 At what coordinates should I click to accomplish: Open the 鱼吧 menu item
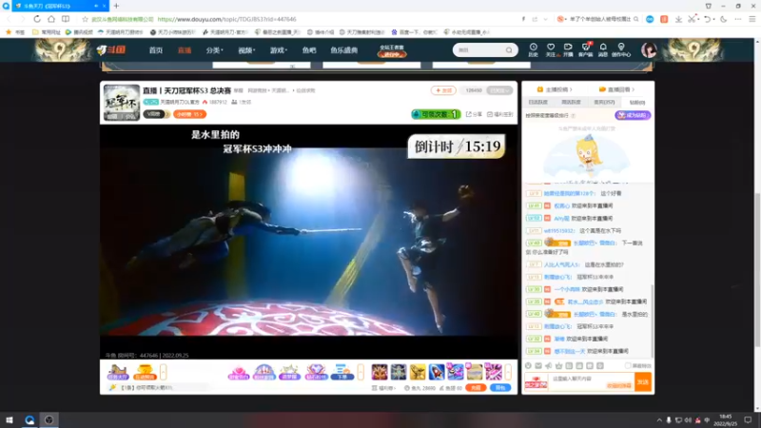pos(308,50)
